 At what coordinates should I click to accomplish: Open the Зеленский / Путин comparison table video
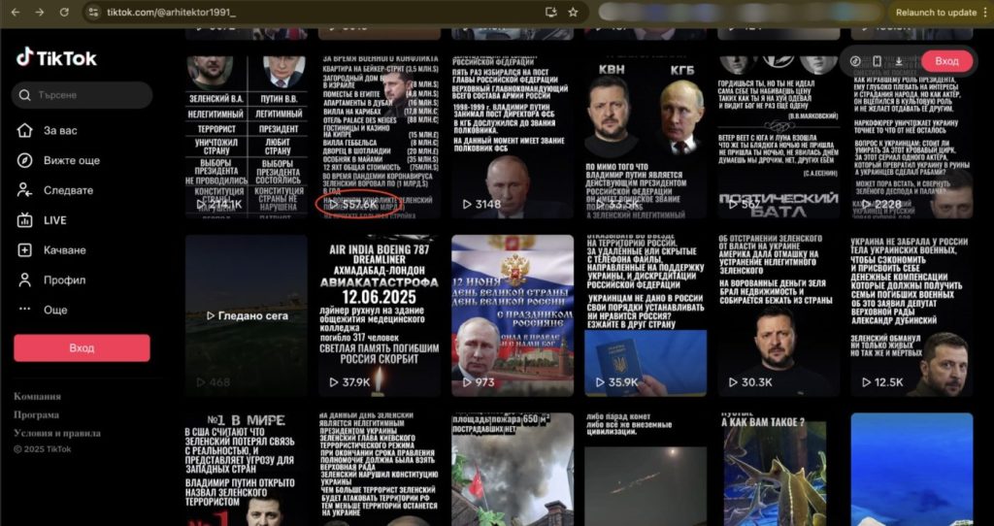coord(246,137)
